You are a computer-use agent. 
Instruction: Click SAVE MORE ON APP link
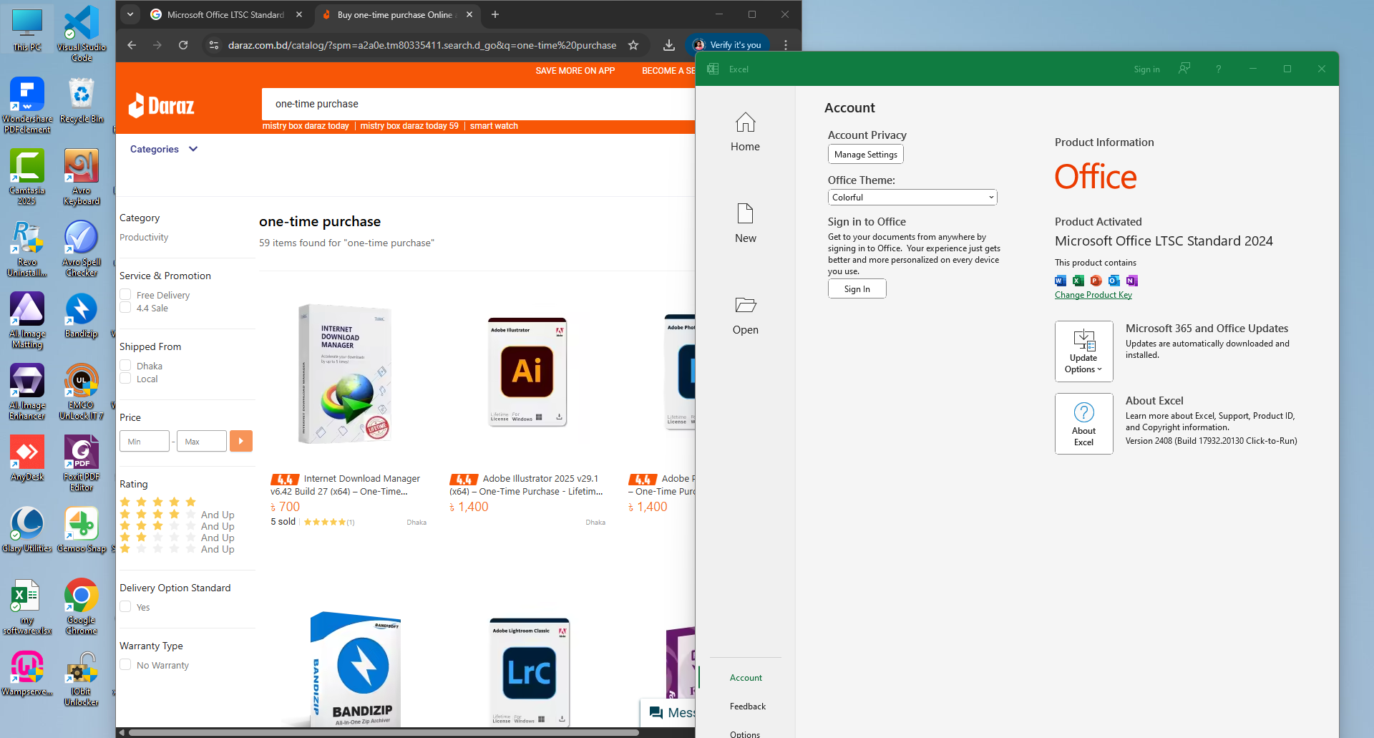(575, 71)
